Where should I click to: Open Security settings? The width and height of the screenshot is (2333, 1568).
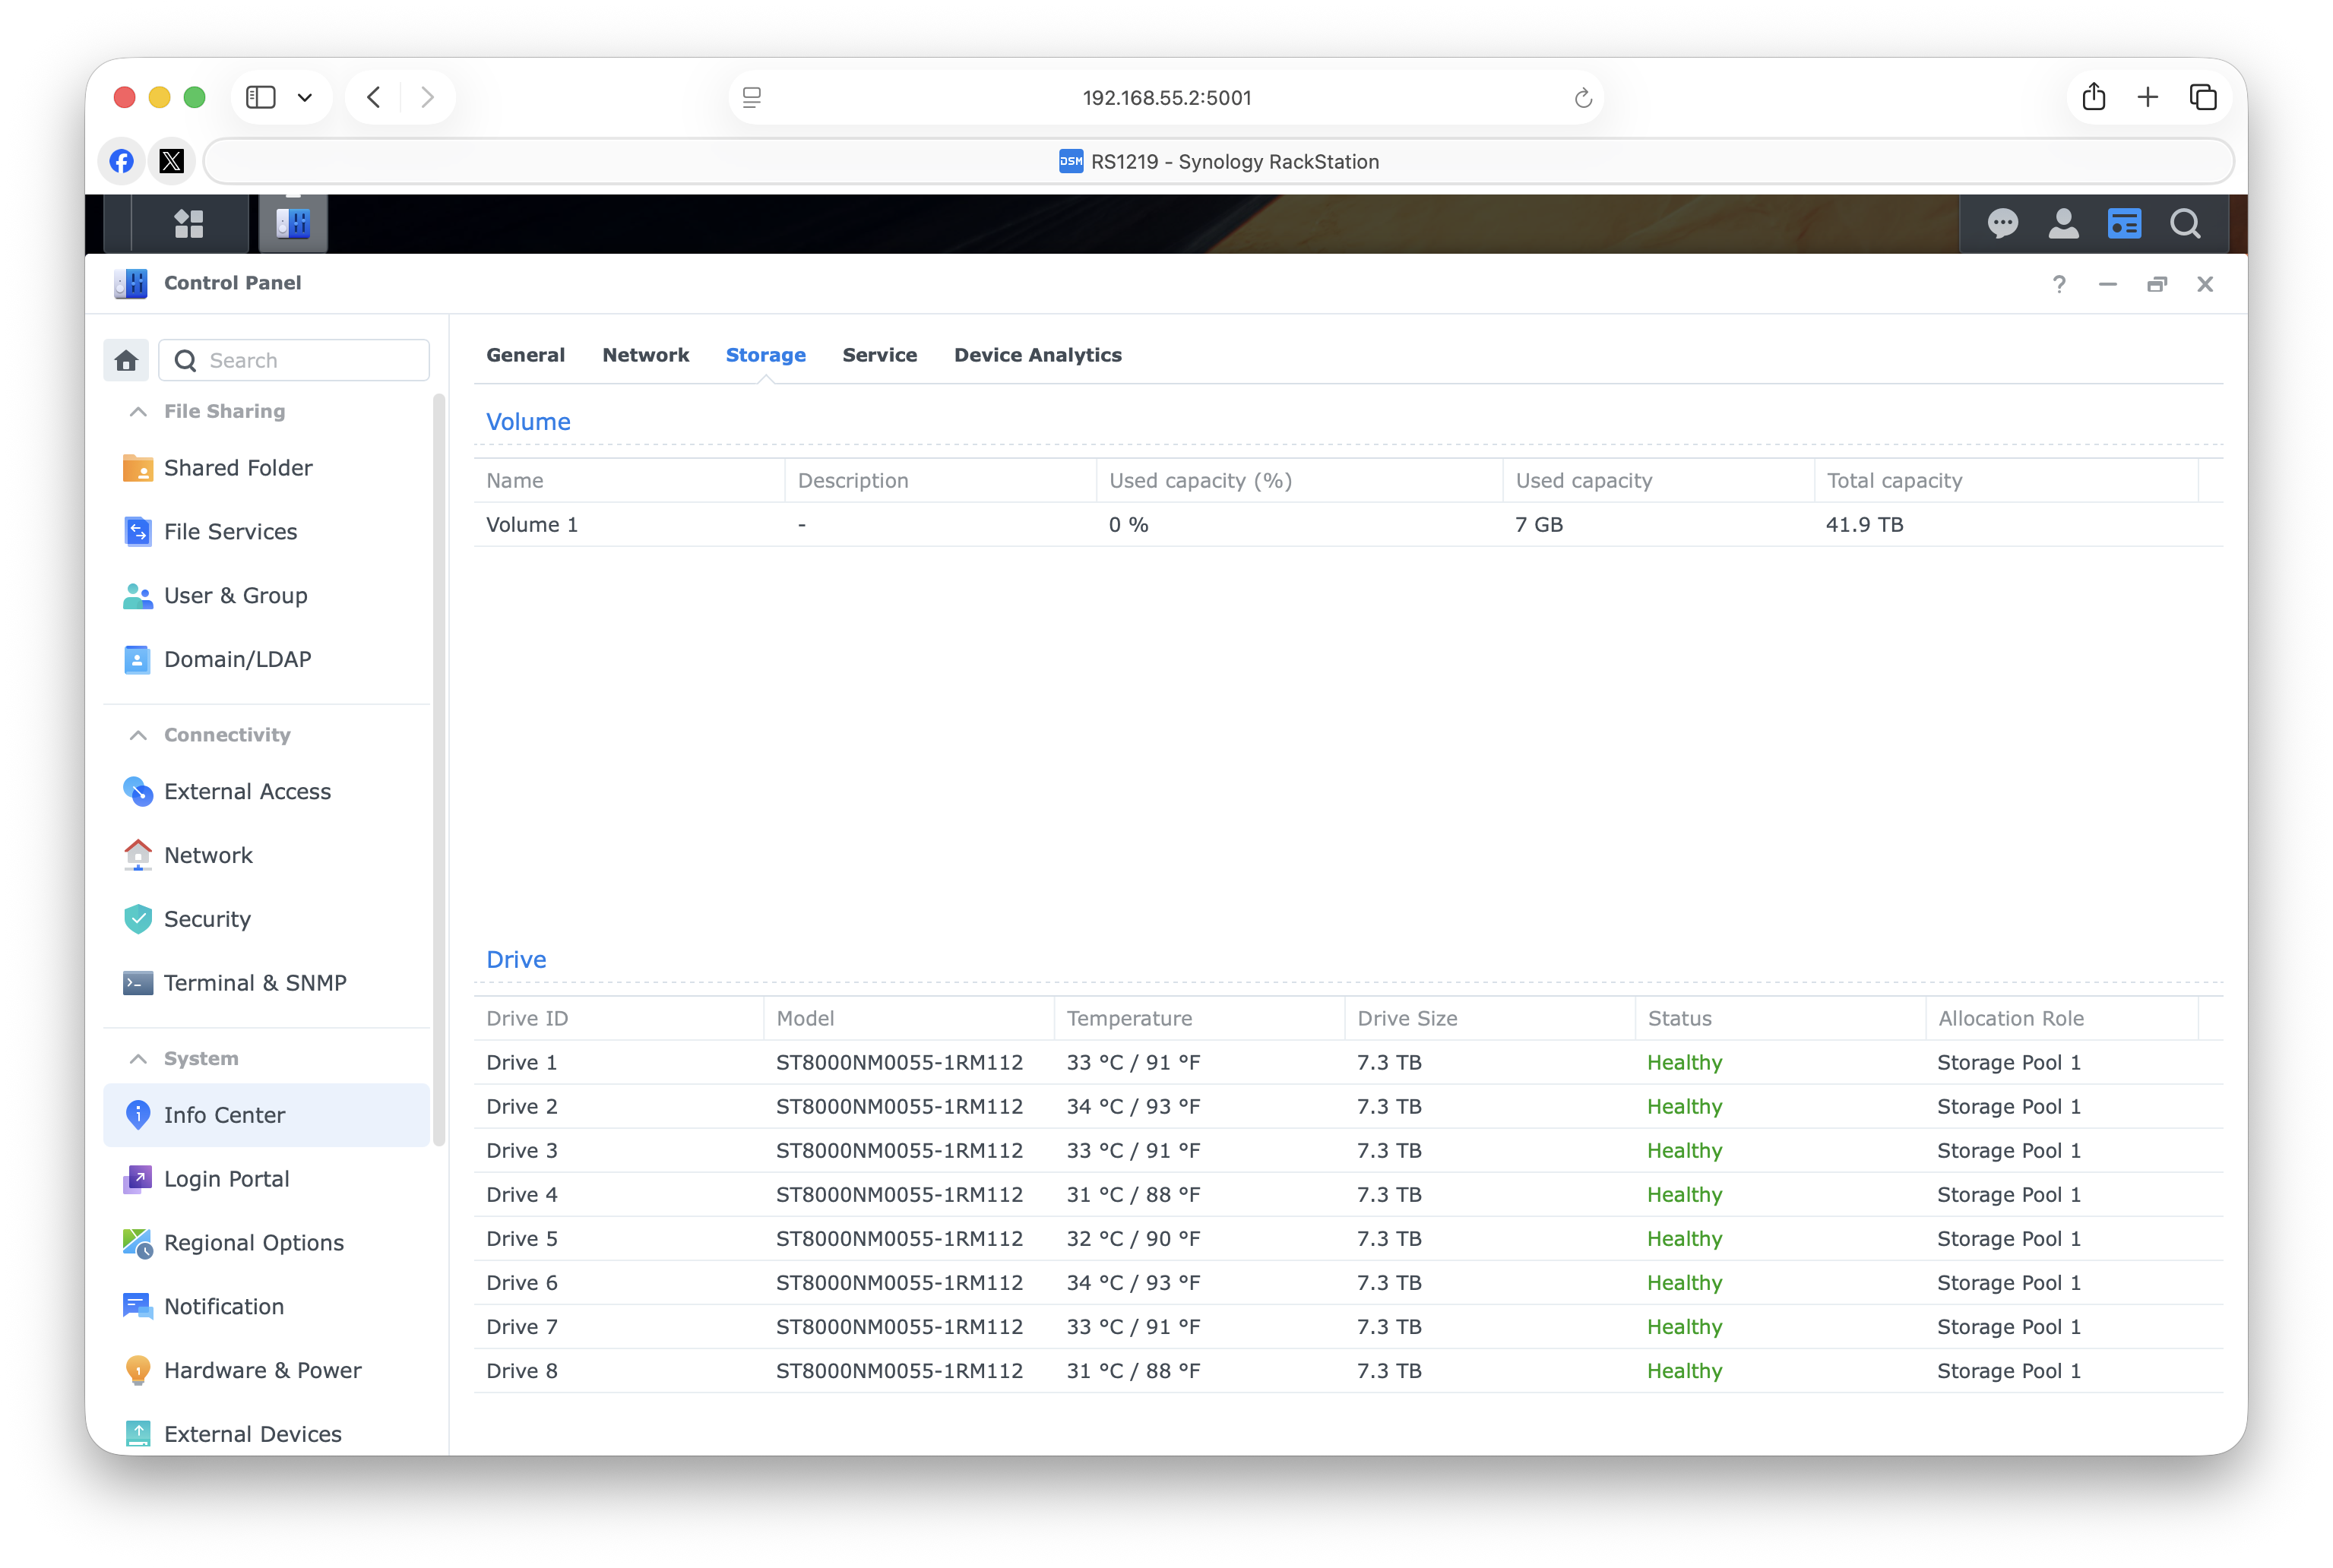266,920
